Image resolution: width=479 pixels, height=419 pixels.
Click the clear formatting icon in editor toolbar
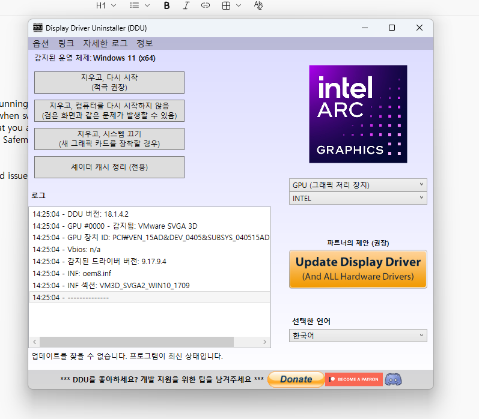point(258,5)
